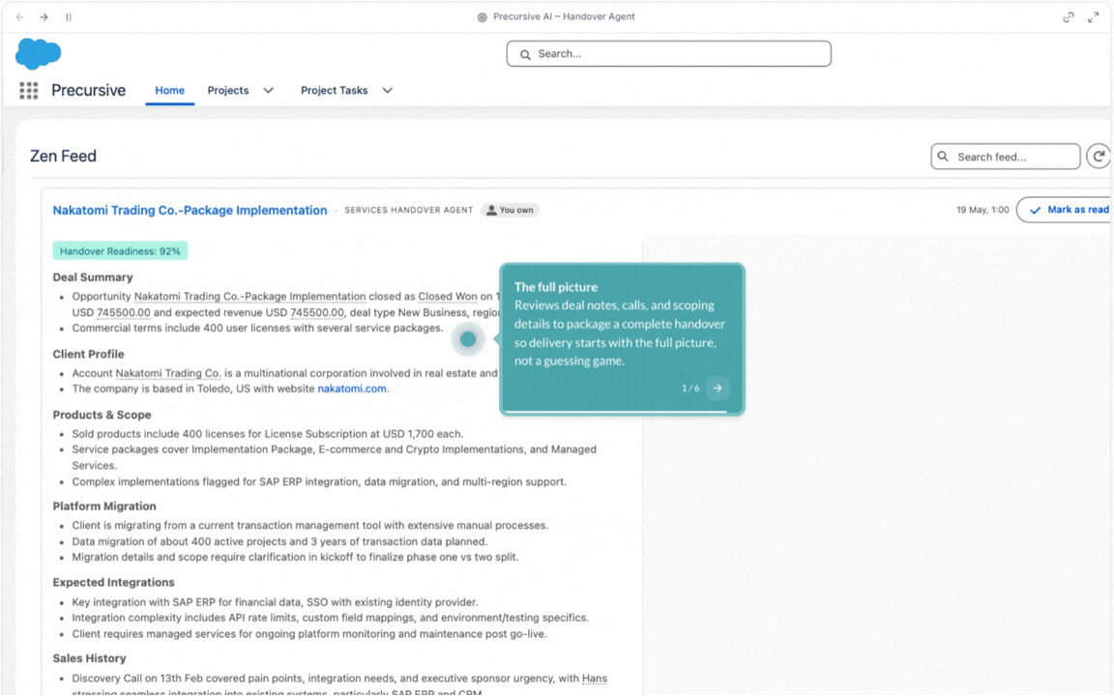Click the 'Sales History' heading
This screenshot has height=696, width=1114.
[x=90, y=658]
